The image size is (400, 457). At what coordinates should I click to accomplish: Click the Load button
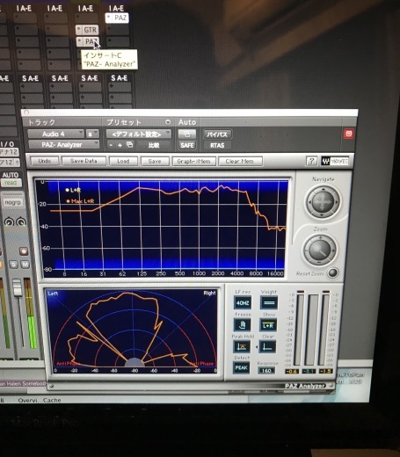[x=123, y=161]
